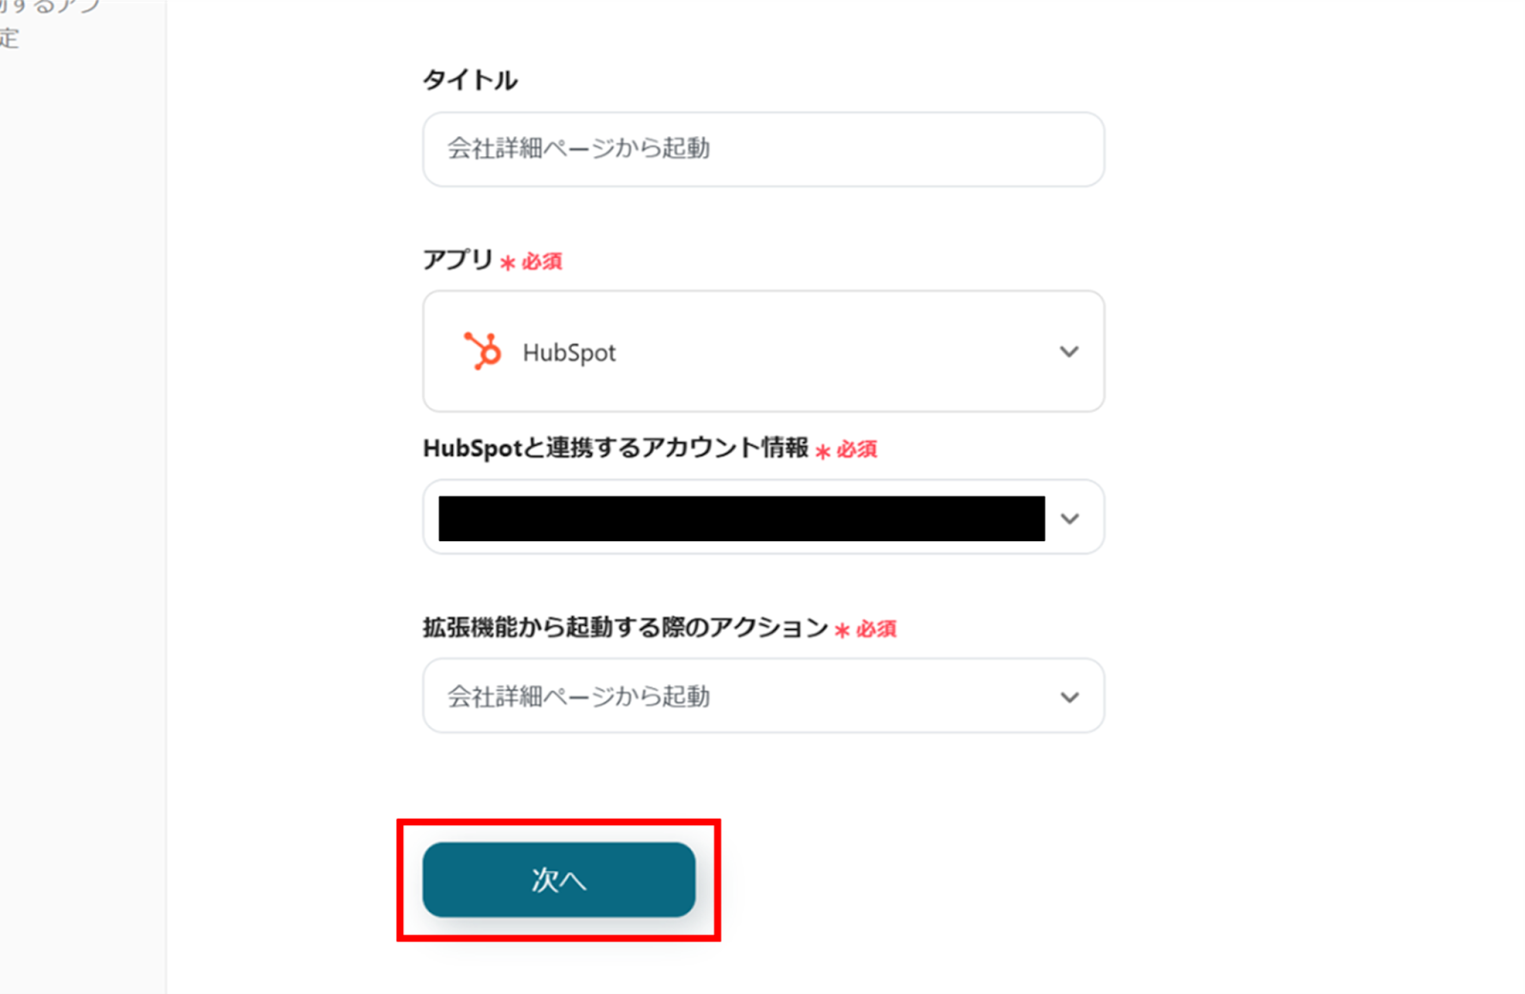Open the HubSpot account dropdown arrow

pos(1069,518)
